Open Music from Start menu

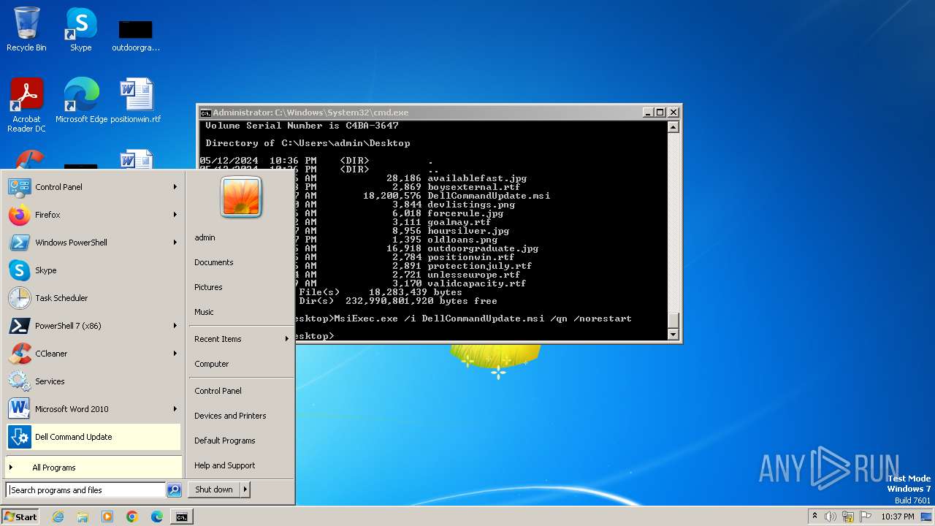[204, 312]
